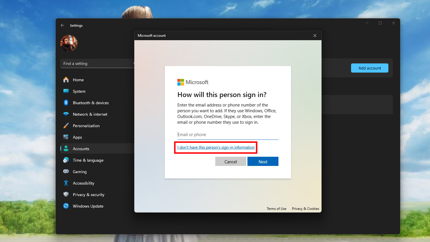Open Windows Update sync icon
This screenshot has width=430, height=242.
click(x=66, y=206)
